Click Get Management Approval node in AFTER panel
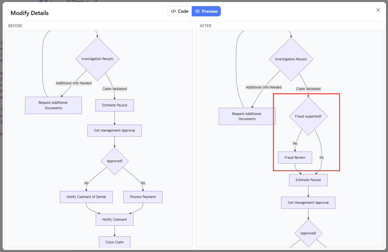Viewport: 388px width, 252px height. pos(308,202)
